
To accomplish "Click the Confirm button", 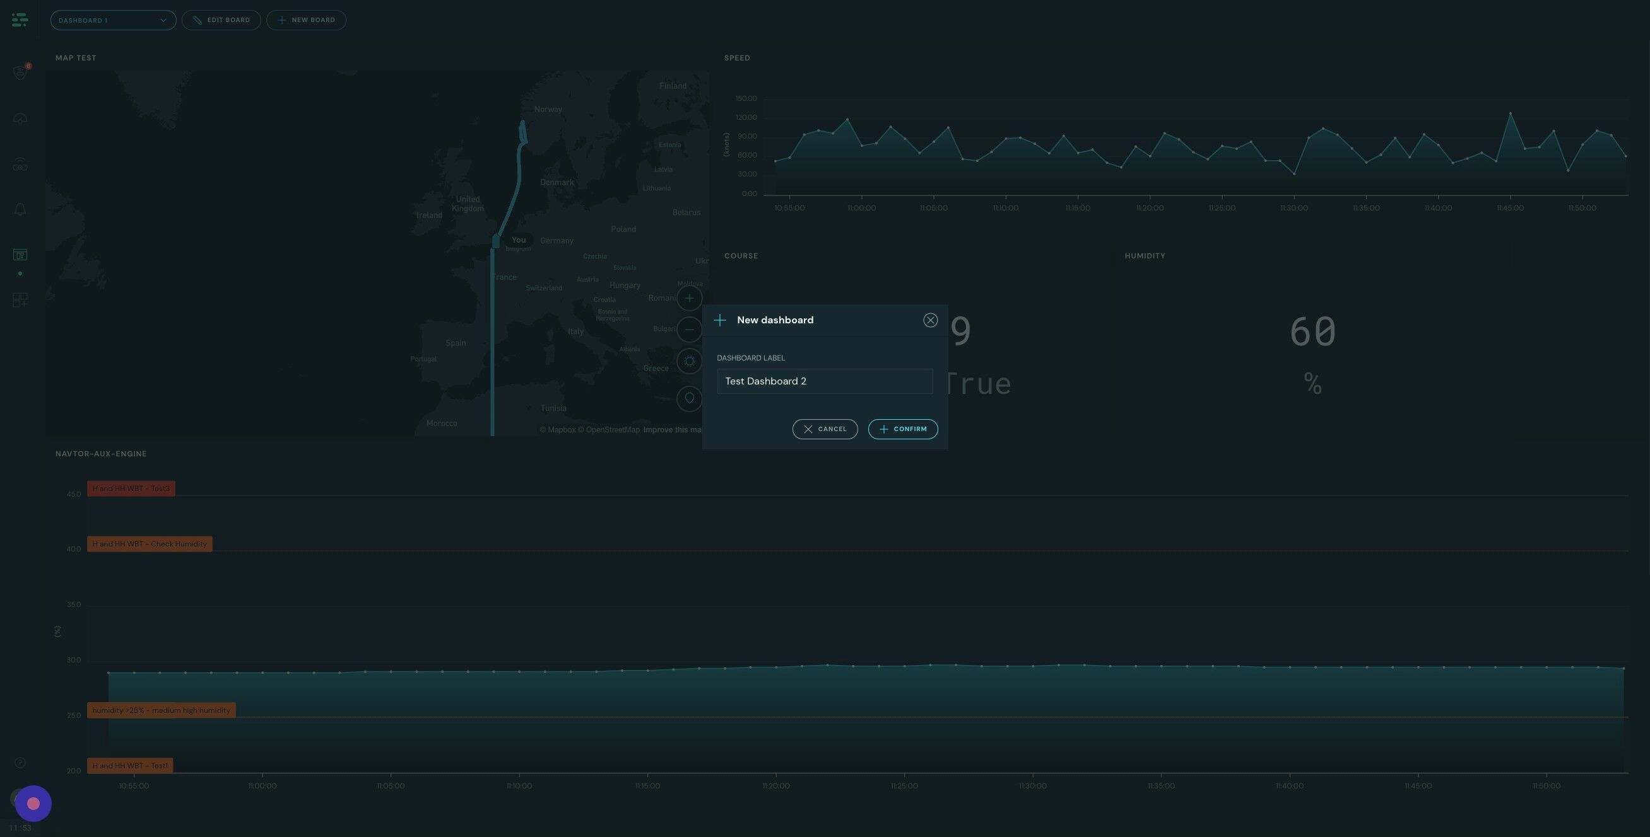I will [x=902, y=429].
